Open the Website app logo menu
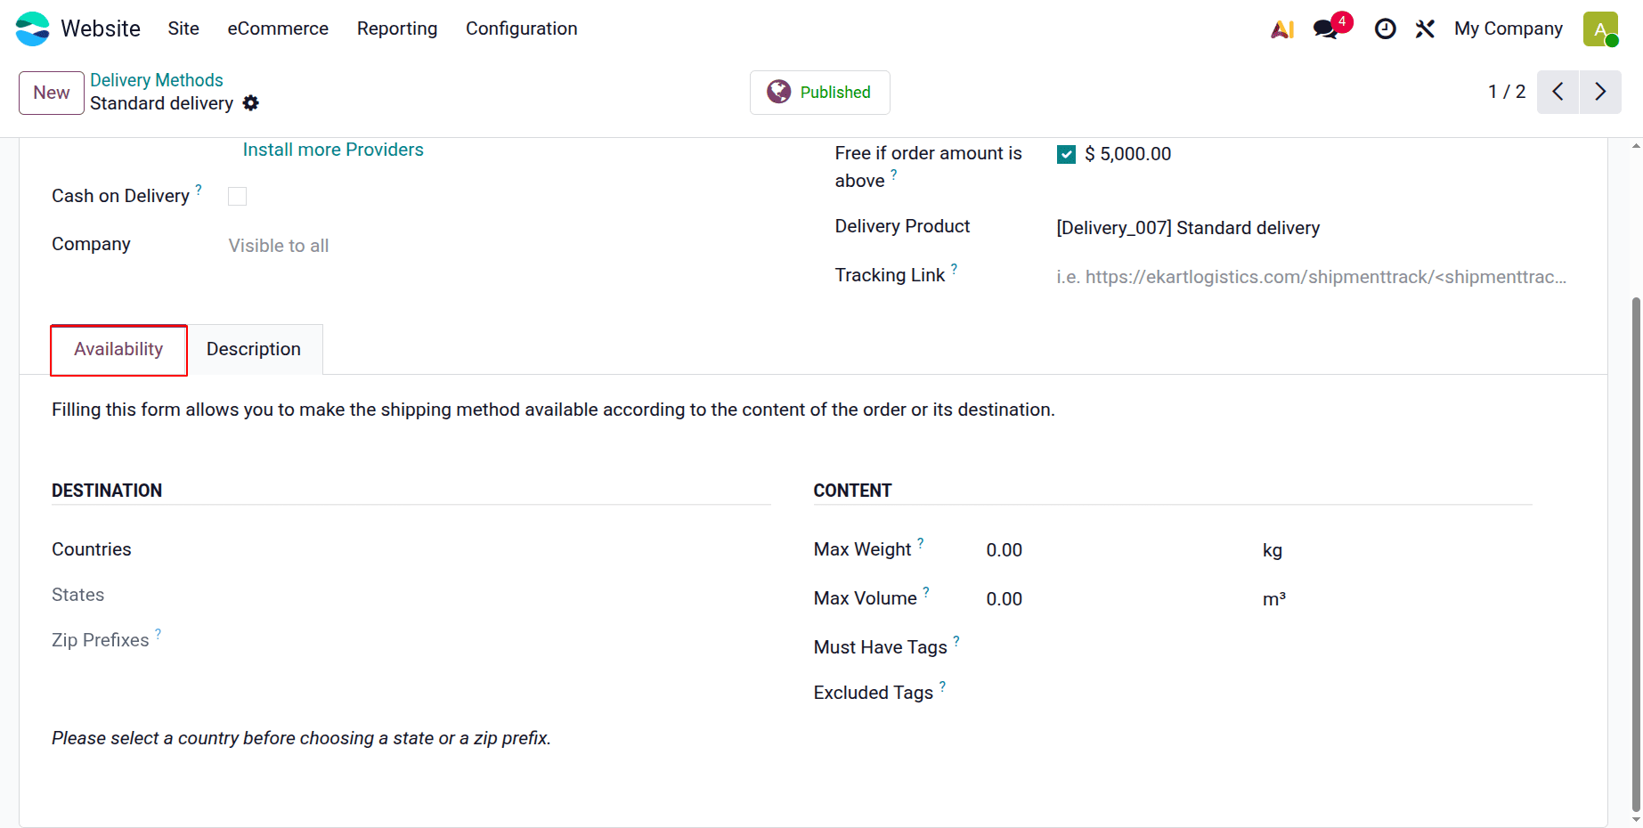The image size is (1643, 828). point(32,28)
